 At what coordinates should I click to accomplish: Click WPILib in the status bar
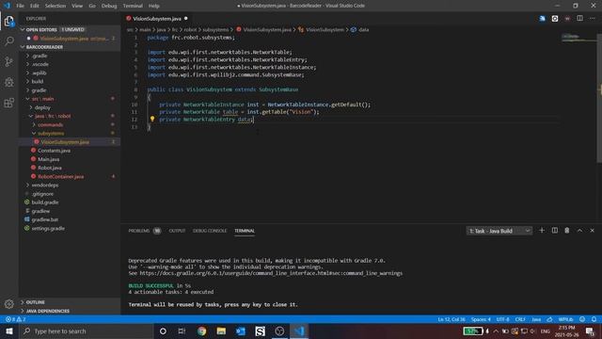pyautogui.click(x=565, y=319)
